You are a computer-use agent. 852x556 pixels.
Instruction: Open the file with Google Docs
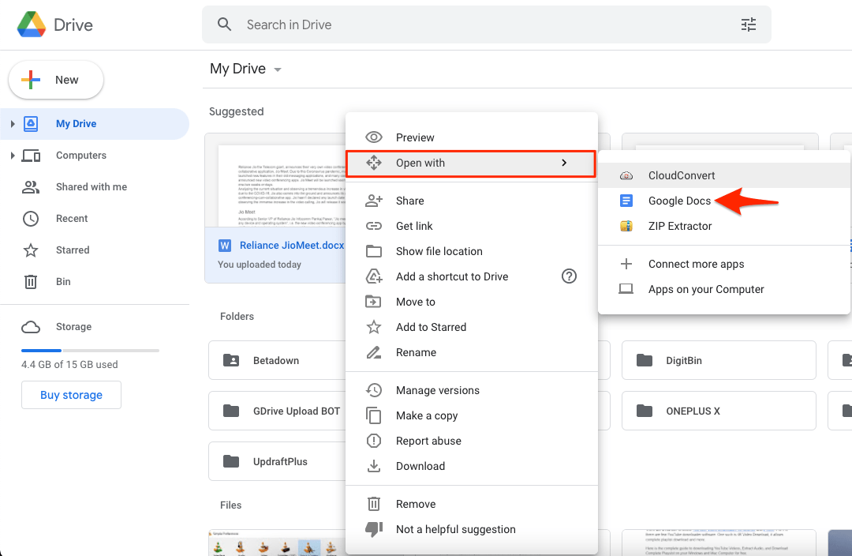point(680,201)
